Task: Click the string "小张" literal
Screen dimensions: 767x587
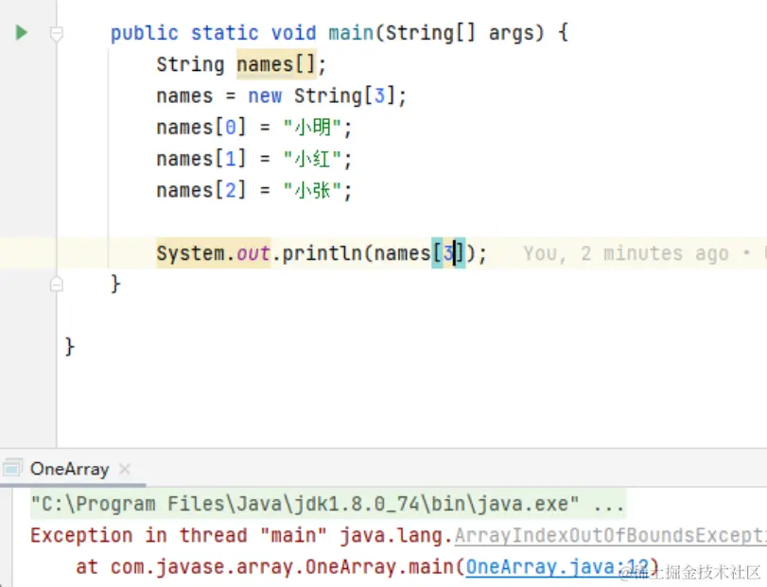Action: 313,191
